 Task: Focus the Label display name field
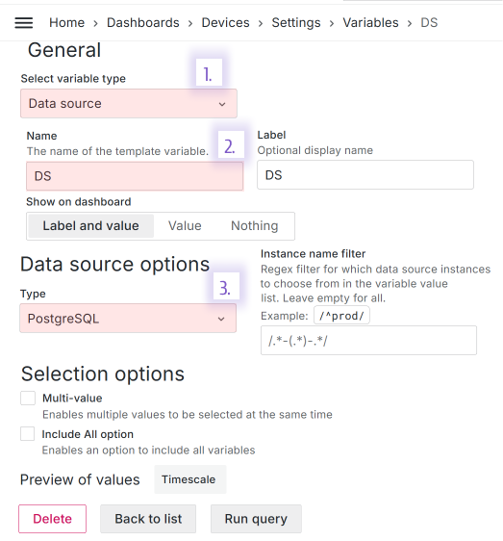pos(365,174)
